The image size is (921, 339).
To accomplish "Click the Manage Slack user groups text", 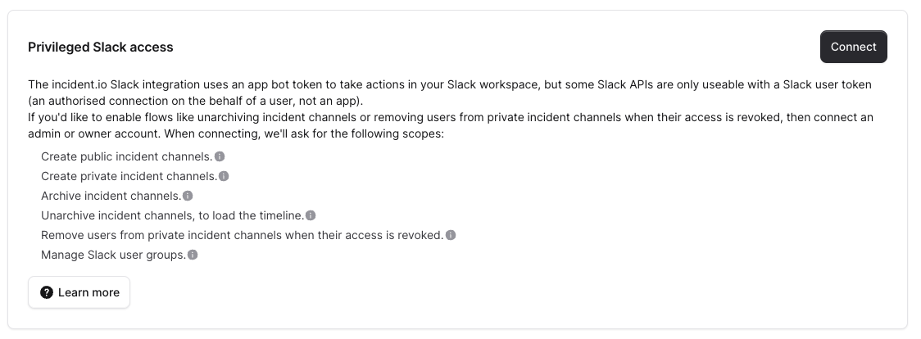I will pyautogui.click(x=113, y=255).
